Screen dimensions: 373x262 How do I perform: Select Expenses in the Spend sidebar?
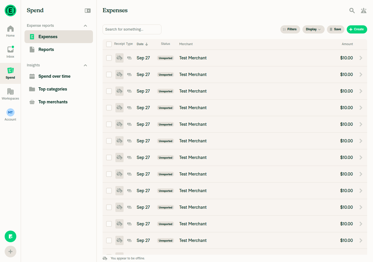pyautogui.click(x=59, y=37)
